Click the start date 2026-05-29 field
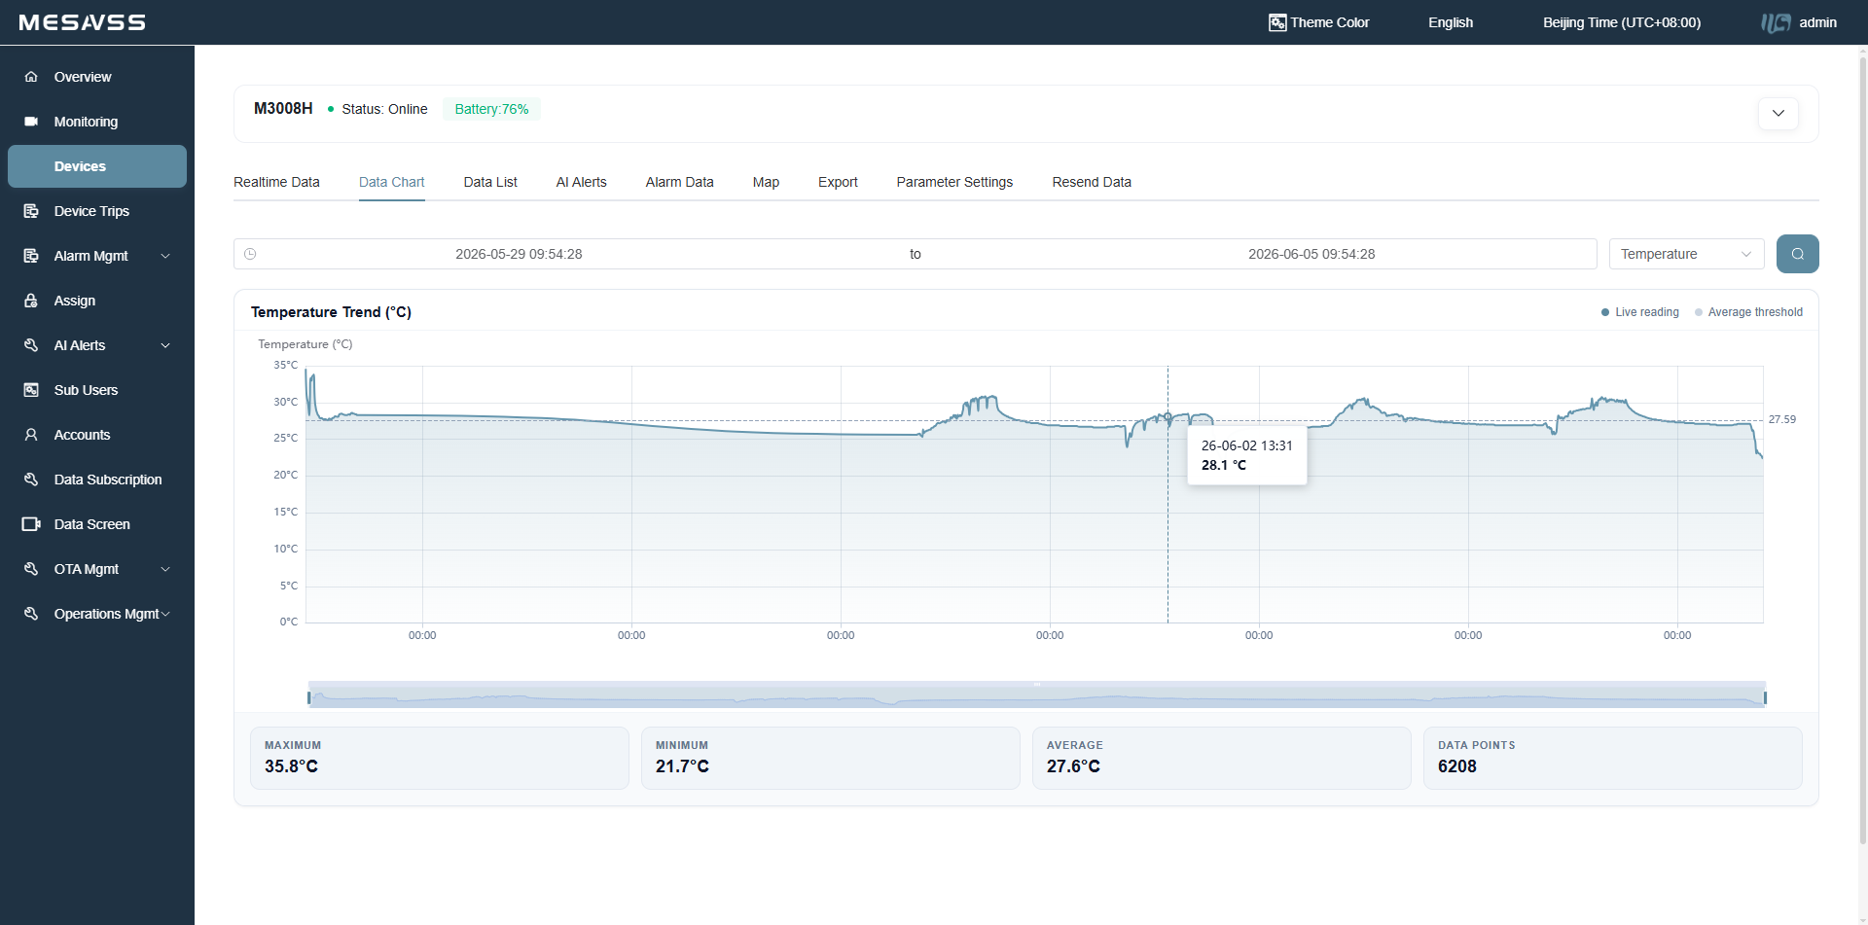The image size is (1868, 925). pyautogui.click(x=519, y=254)
